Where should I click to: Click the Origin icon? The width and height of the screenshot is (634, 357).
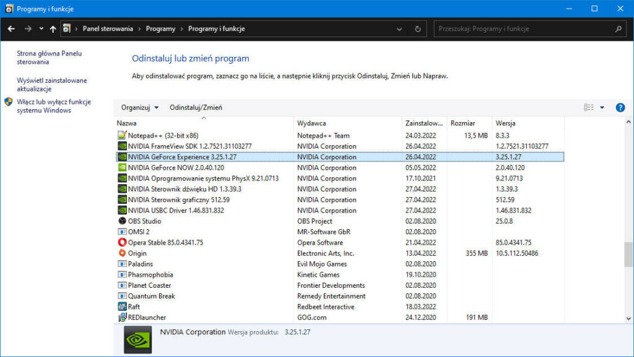coord(122,253)
